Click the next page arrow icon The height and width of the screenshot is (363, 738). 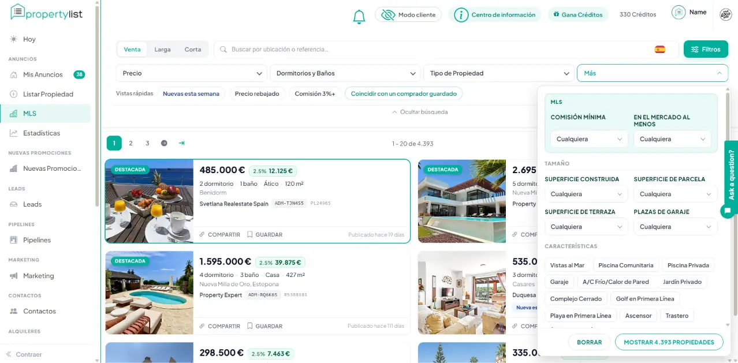click(x=164, y=143)
